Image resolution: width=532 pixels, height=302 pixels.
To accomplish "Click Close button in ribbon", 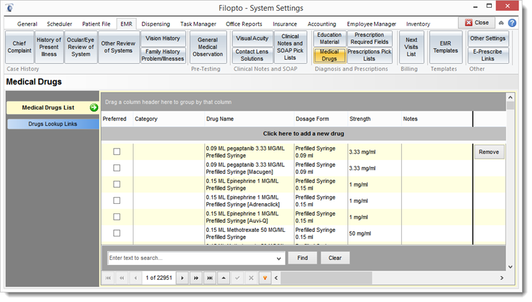I will click(x=476, y=23).
